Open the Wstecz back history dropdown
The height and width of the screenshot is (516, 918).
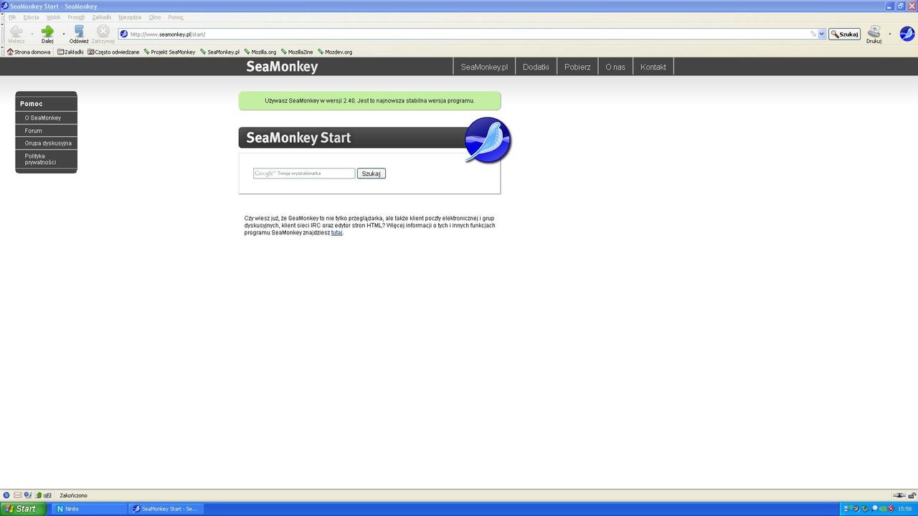[32, 34]
